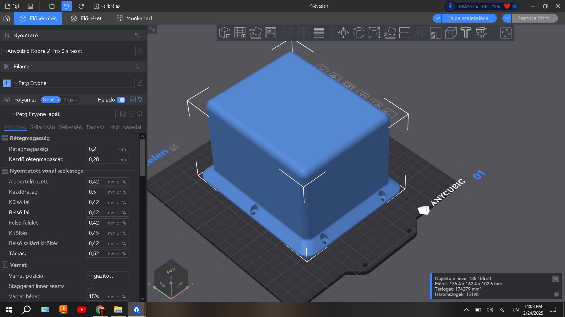Click the compare presets A/B icon
This screenshot has width=565, height=317.
click(x=140, y=100)
